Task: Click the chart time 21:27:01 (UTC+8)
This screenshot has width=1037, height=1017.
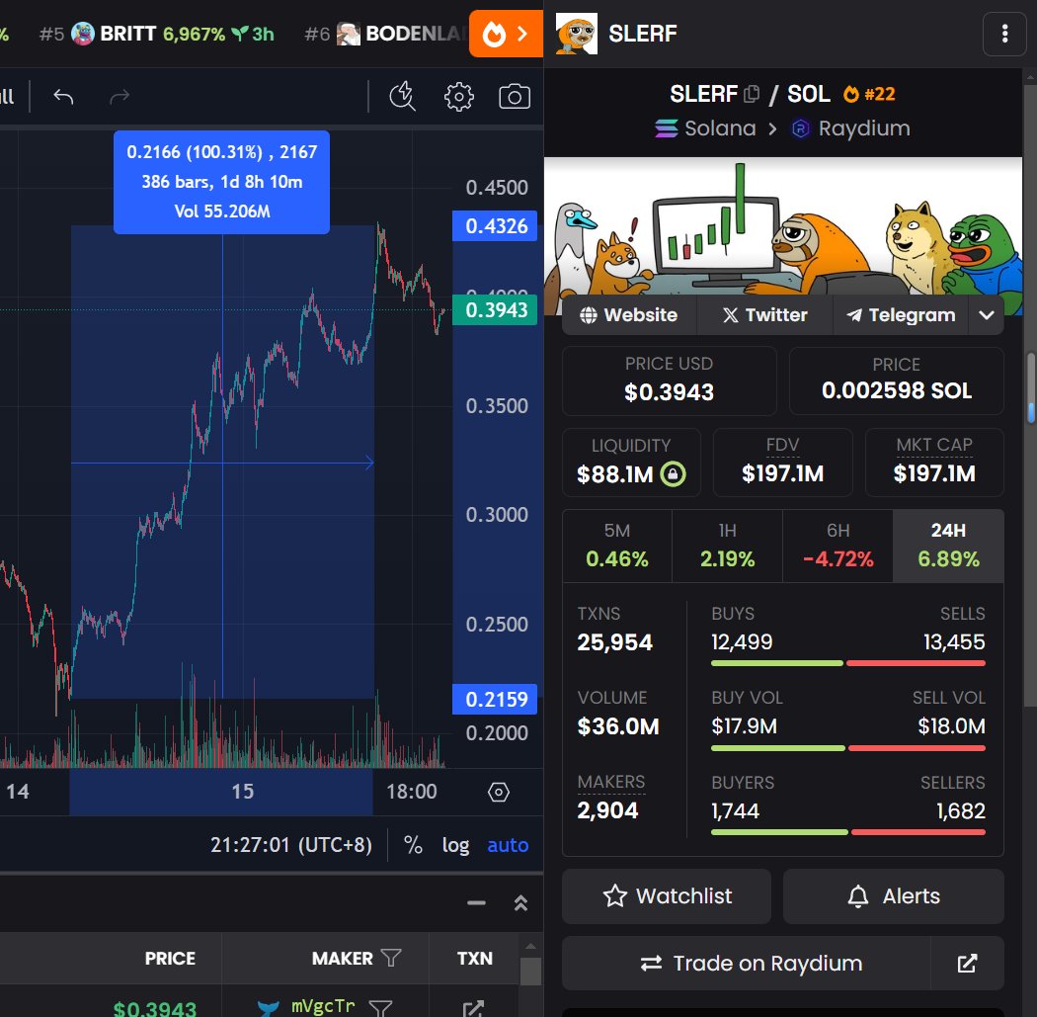Action: (x=291, y=844)
